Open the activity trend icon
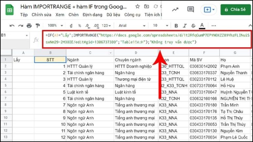 pos(175,10)
